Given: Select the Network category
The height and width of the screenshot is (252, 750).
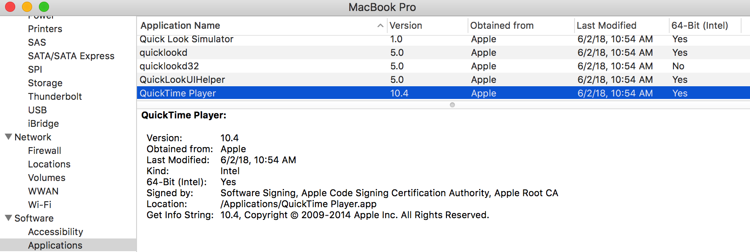Looking at the screenshot, I should [x=33, y=137].
